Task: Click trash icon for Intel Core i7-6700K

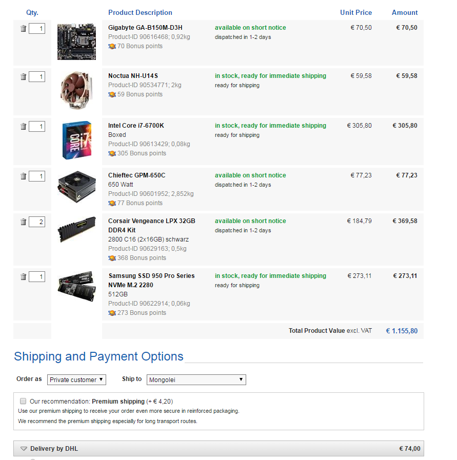Action: [23, 127]
